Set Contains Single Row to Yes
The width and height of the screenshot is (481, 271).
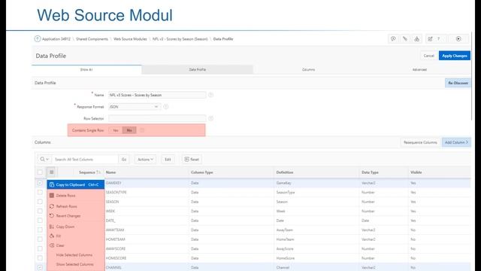pos(115,130)
